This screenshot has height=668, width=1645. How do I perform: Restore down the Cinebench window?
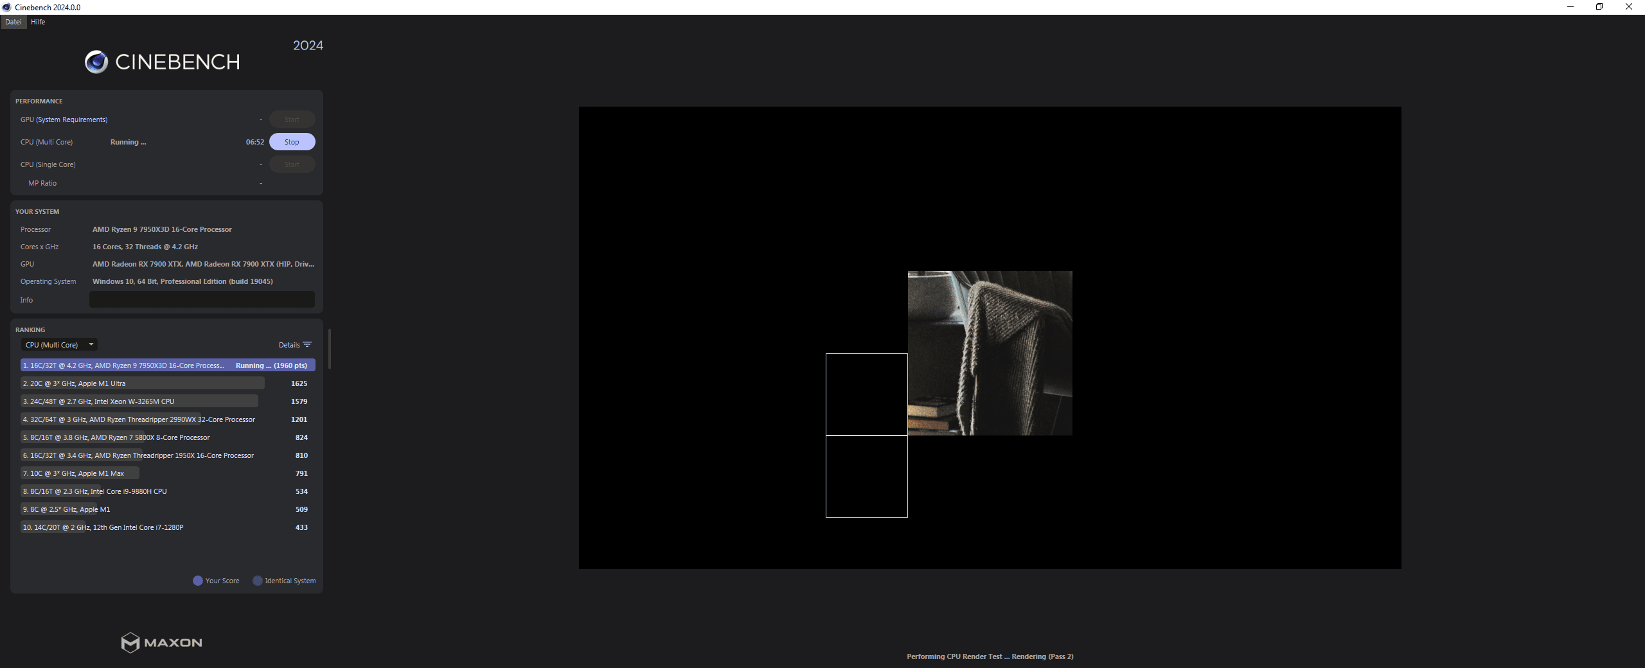pyautogui.click(x=1599, y=7)
